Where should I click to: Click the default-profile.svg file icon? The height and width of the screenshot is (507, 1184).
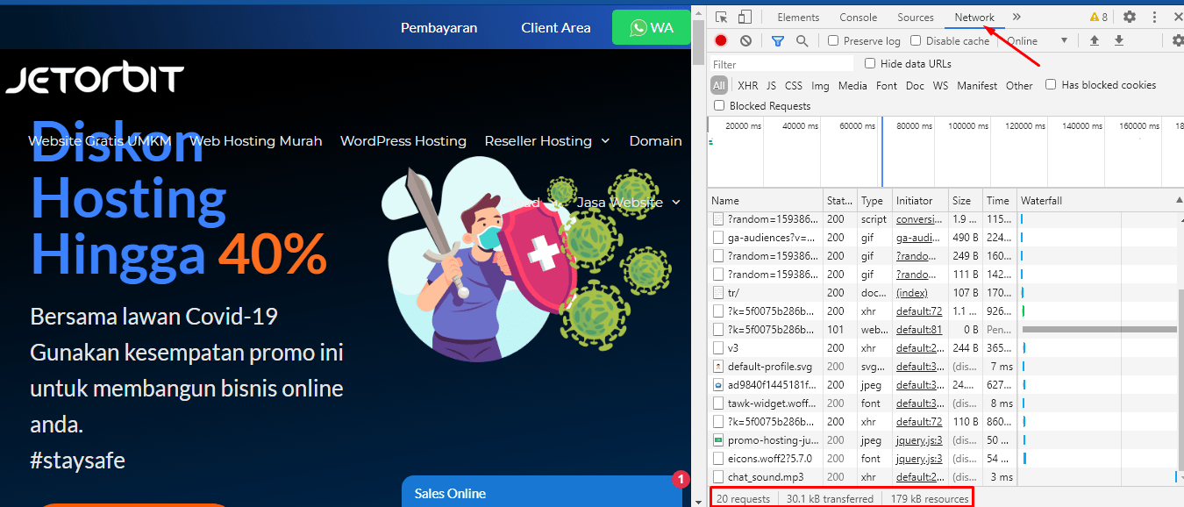coord(718,366)
